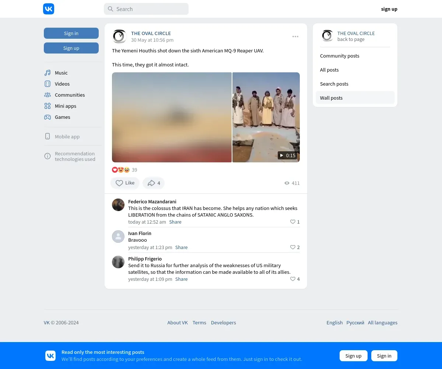Image resolution: width=442 pixels, height=369 pixels.
Task: Open Ivan Florin's profile name
Action: click(x=140, y=233)
